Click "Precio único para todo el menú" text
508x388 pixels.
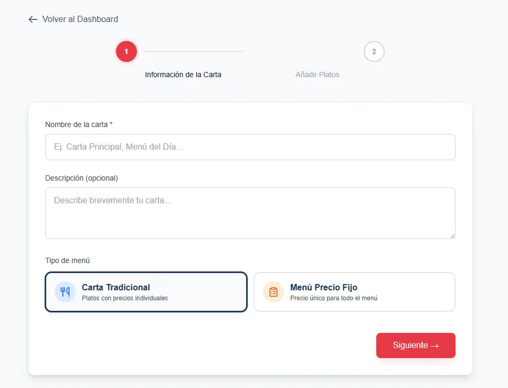click(334, 298)
